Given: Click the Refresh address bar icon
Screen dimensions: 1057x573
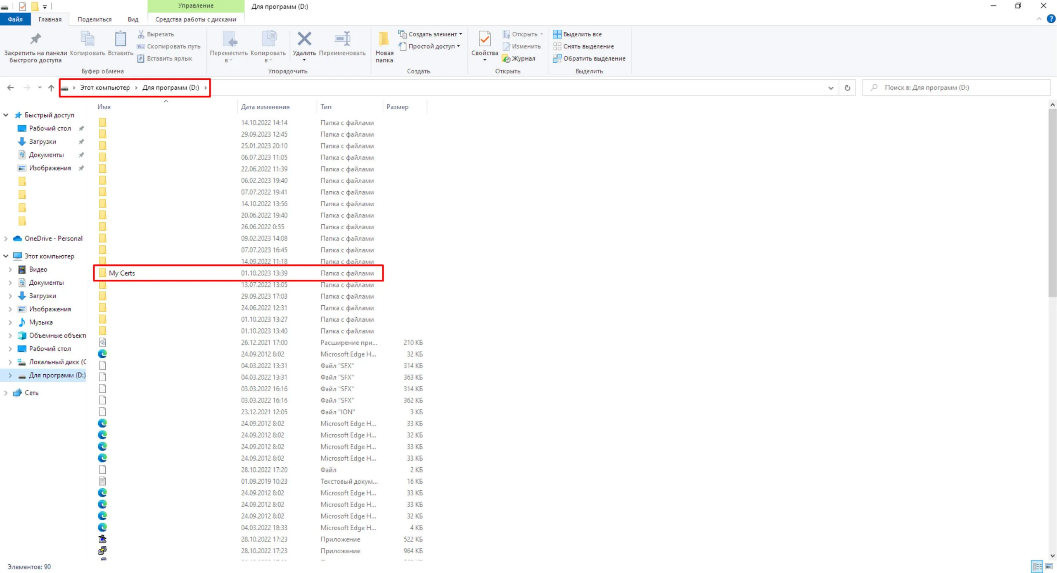Looking at the screenshot, I should pos(847,88).
